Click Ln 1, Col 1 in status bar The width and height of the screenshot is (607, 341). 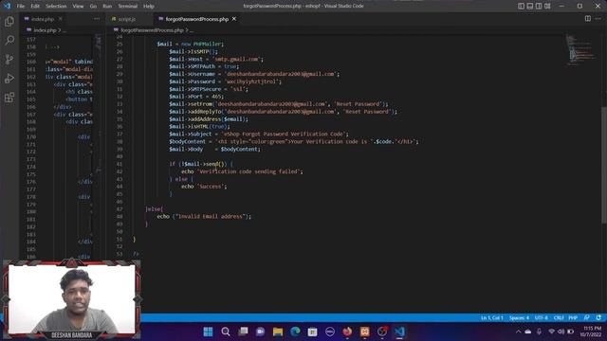click(491, 317)
